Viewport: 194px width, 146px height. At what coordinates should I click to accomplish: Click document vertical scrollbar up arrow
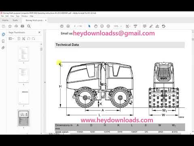click(x=193, y=32)
